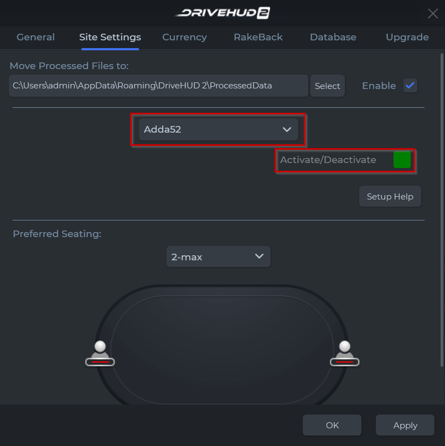Expand the 2-max seating dropdown

click(219, 256)
